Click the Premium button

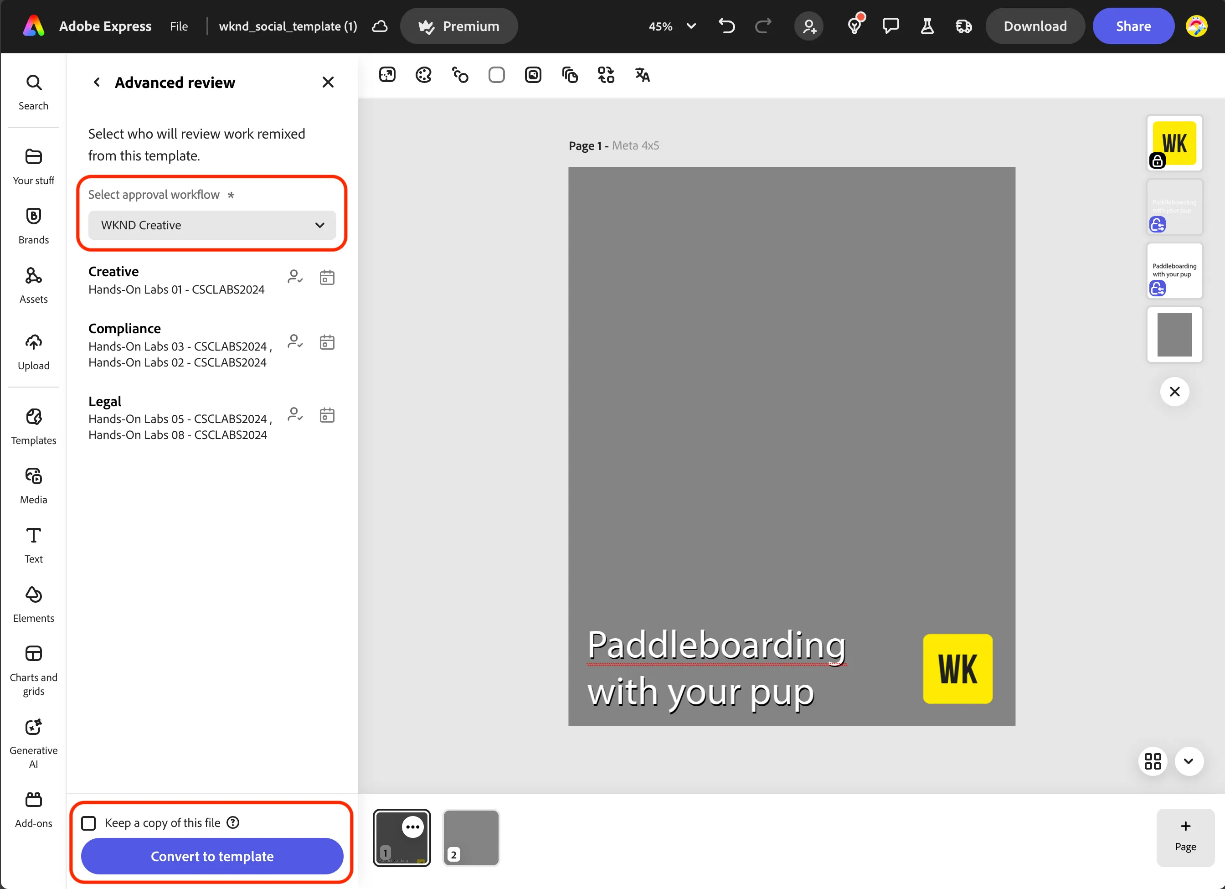click(x=459, y=26)
